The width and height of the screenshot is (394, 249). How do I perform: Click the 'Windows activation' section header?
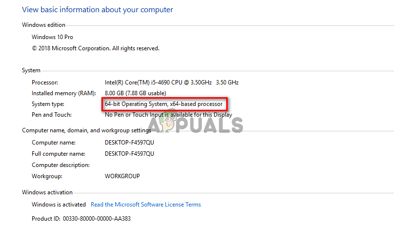tap(47, 192)
